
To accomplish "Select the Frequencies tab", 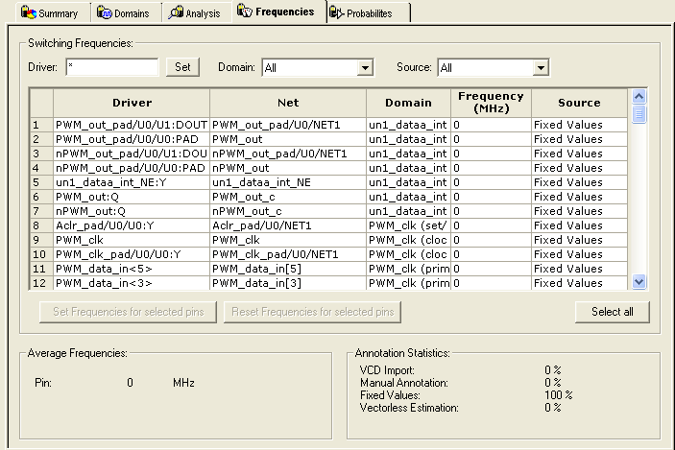I will click(x=276, y=12).
